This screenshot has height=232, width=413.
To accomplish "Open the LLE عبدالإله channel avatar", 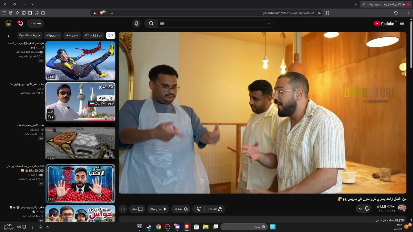I will click(402, 208).
